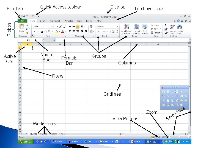Switch to the Page Layout ribbon tab

(x=55, y=21)
